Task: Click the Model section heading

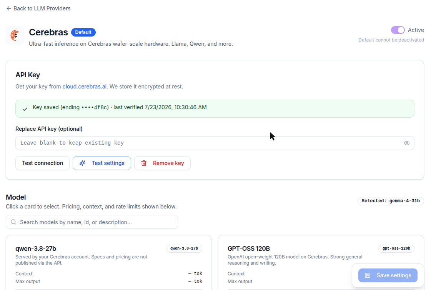Action: pos(16,197)
